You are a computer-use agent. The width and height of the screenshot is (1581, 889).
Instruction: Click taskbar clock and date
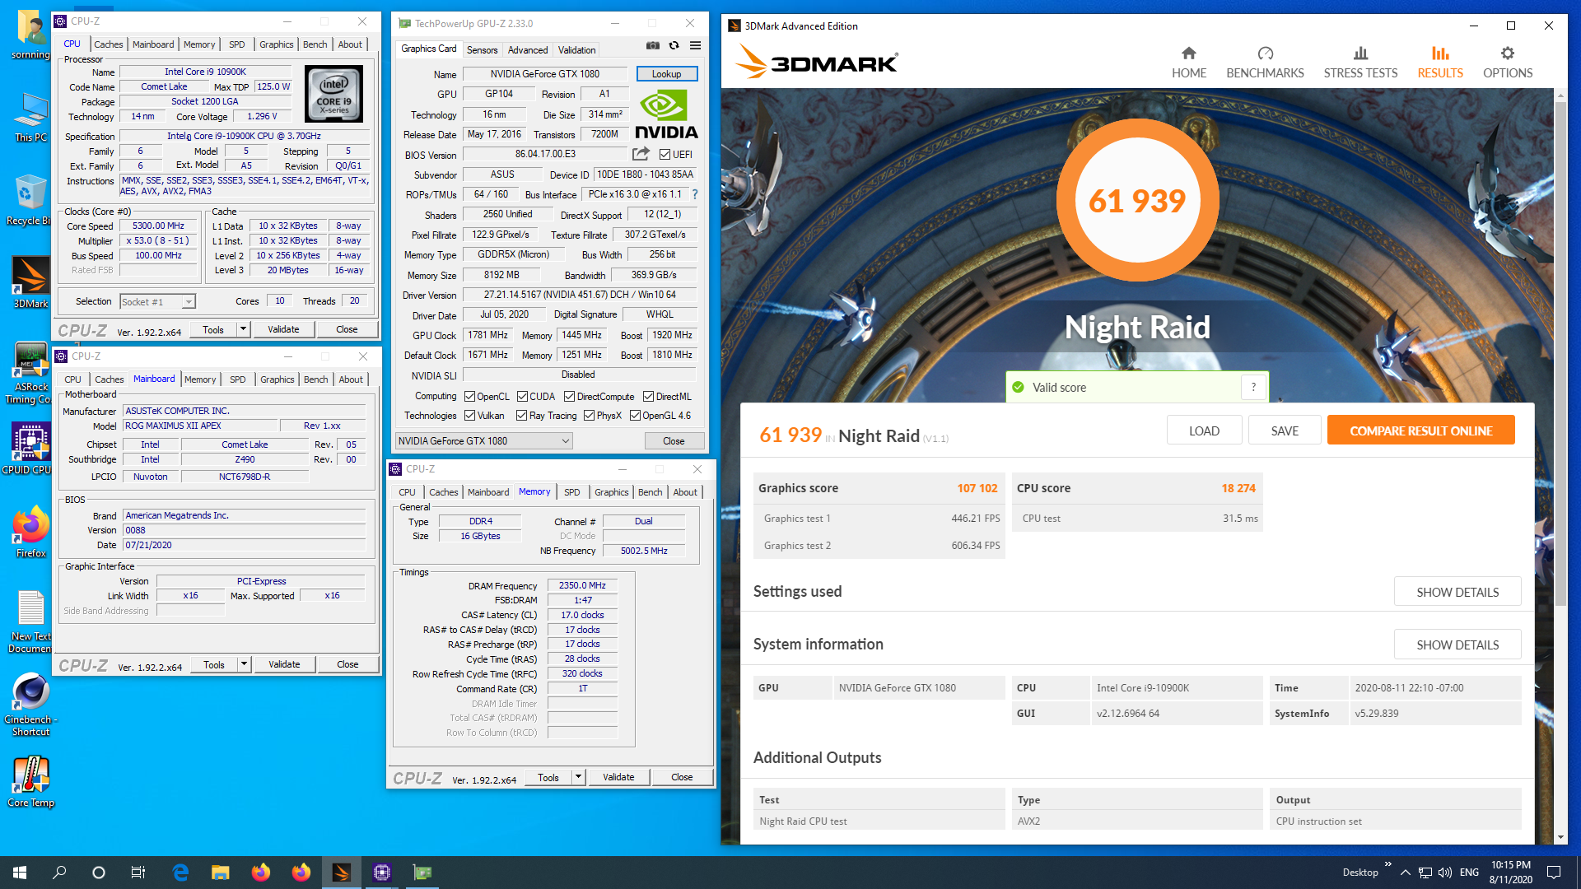[x=1510, y=873]
